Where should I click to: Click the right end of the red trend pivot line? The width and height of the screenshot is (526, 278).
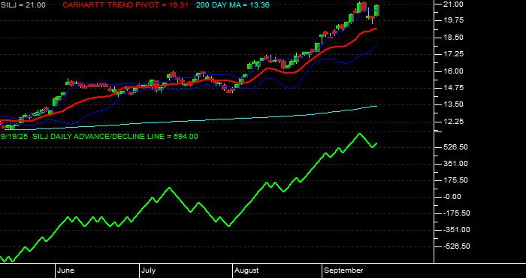[x=376, y=29]
